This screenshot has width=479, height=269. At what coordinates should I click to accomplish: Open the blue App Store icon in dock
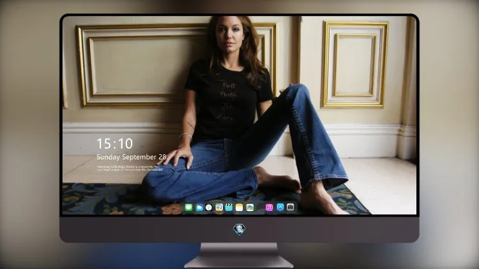[280, 207]
